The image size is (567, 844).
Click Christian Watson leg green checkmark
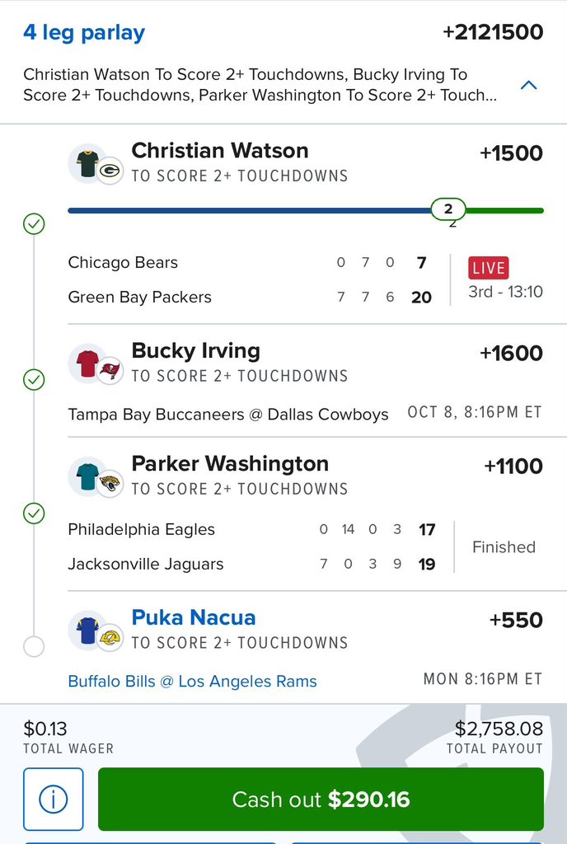point(34,223)
